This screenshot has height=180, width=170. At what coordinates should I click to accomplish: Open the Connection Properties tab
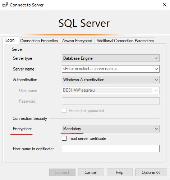click(39, 41)
